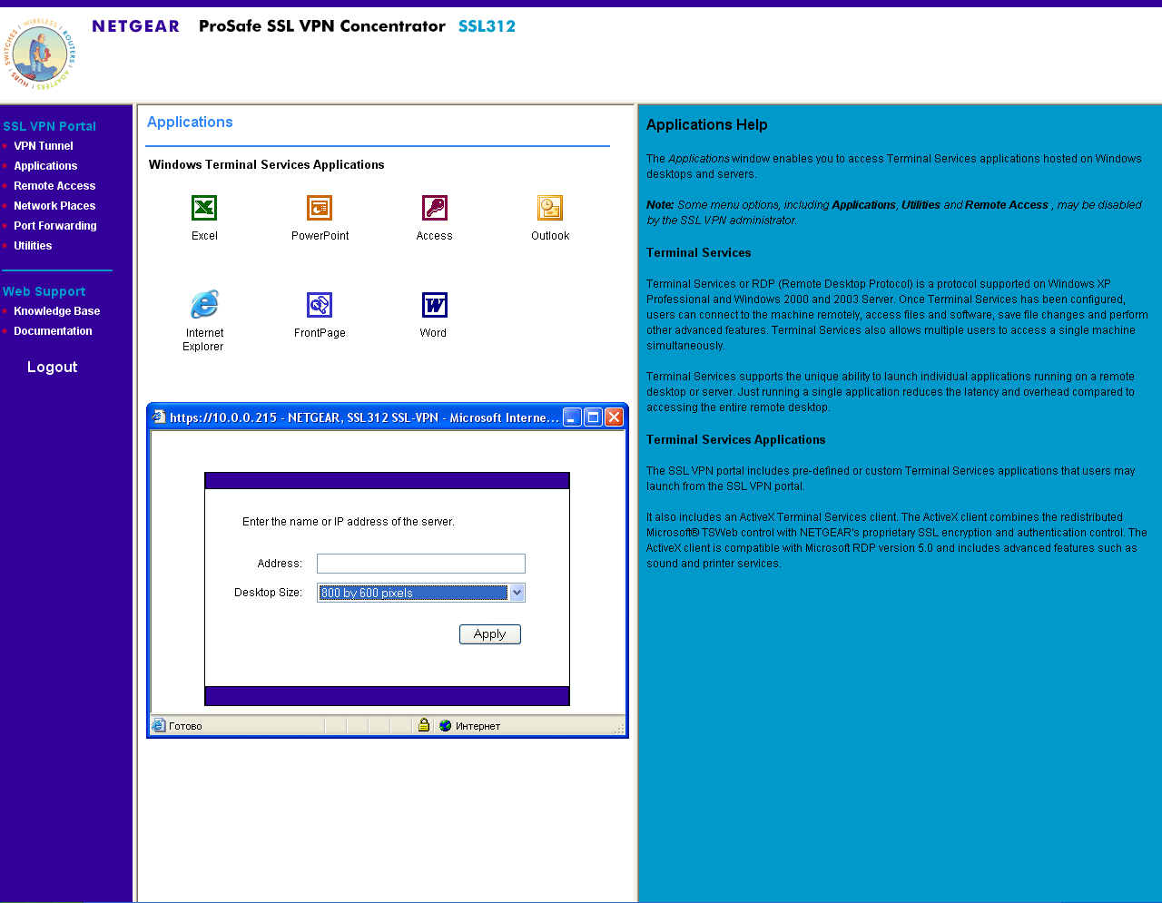This screenshot has width=1162, height=903.
Task: Click the popup window resize grip
Action: [619, 728]
